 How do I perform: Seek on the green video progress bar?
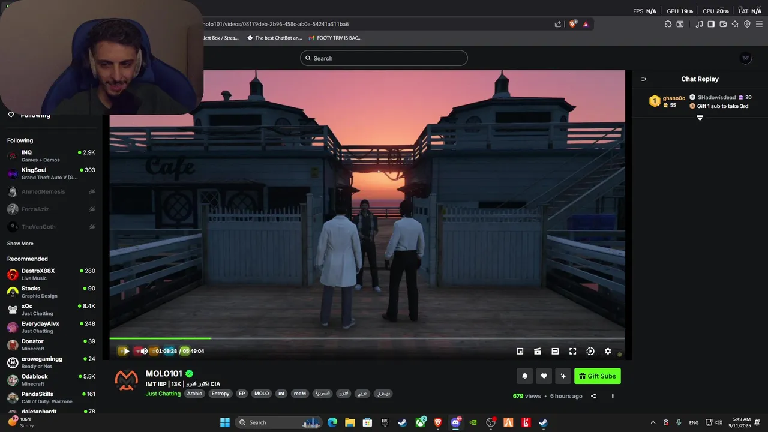(x=367, y=338)
